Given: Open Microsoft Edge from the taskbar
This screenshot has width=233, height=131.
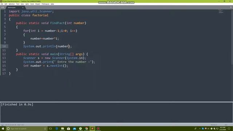Looking at the screenshot, I should (57, 128).
